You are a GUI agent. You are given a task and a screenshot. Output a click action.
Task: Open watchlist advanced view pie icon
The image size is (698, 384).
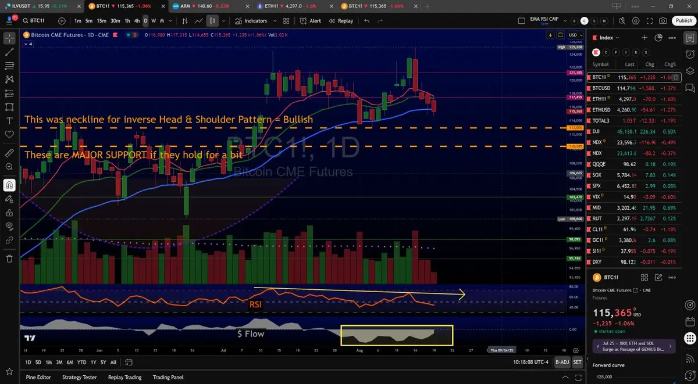tap(658, 38)
